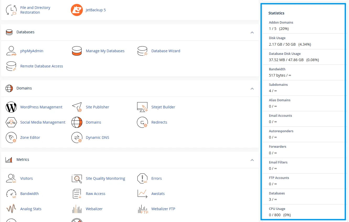Open Remote Database Access

pyautogui.click(x=42, y=66)
